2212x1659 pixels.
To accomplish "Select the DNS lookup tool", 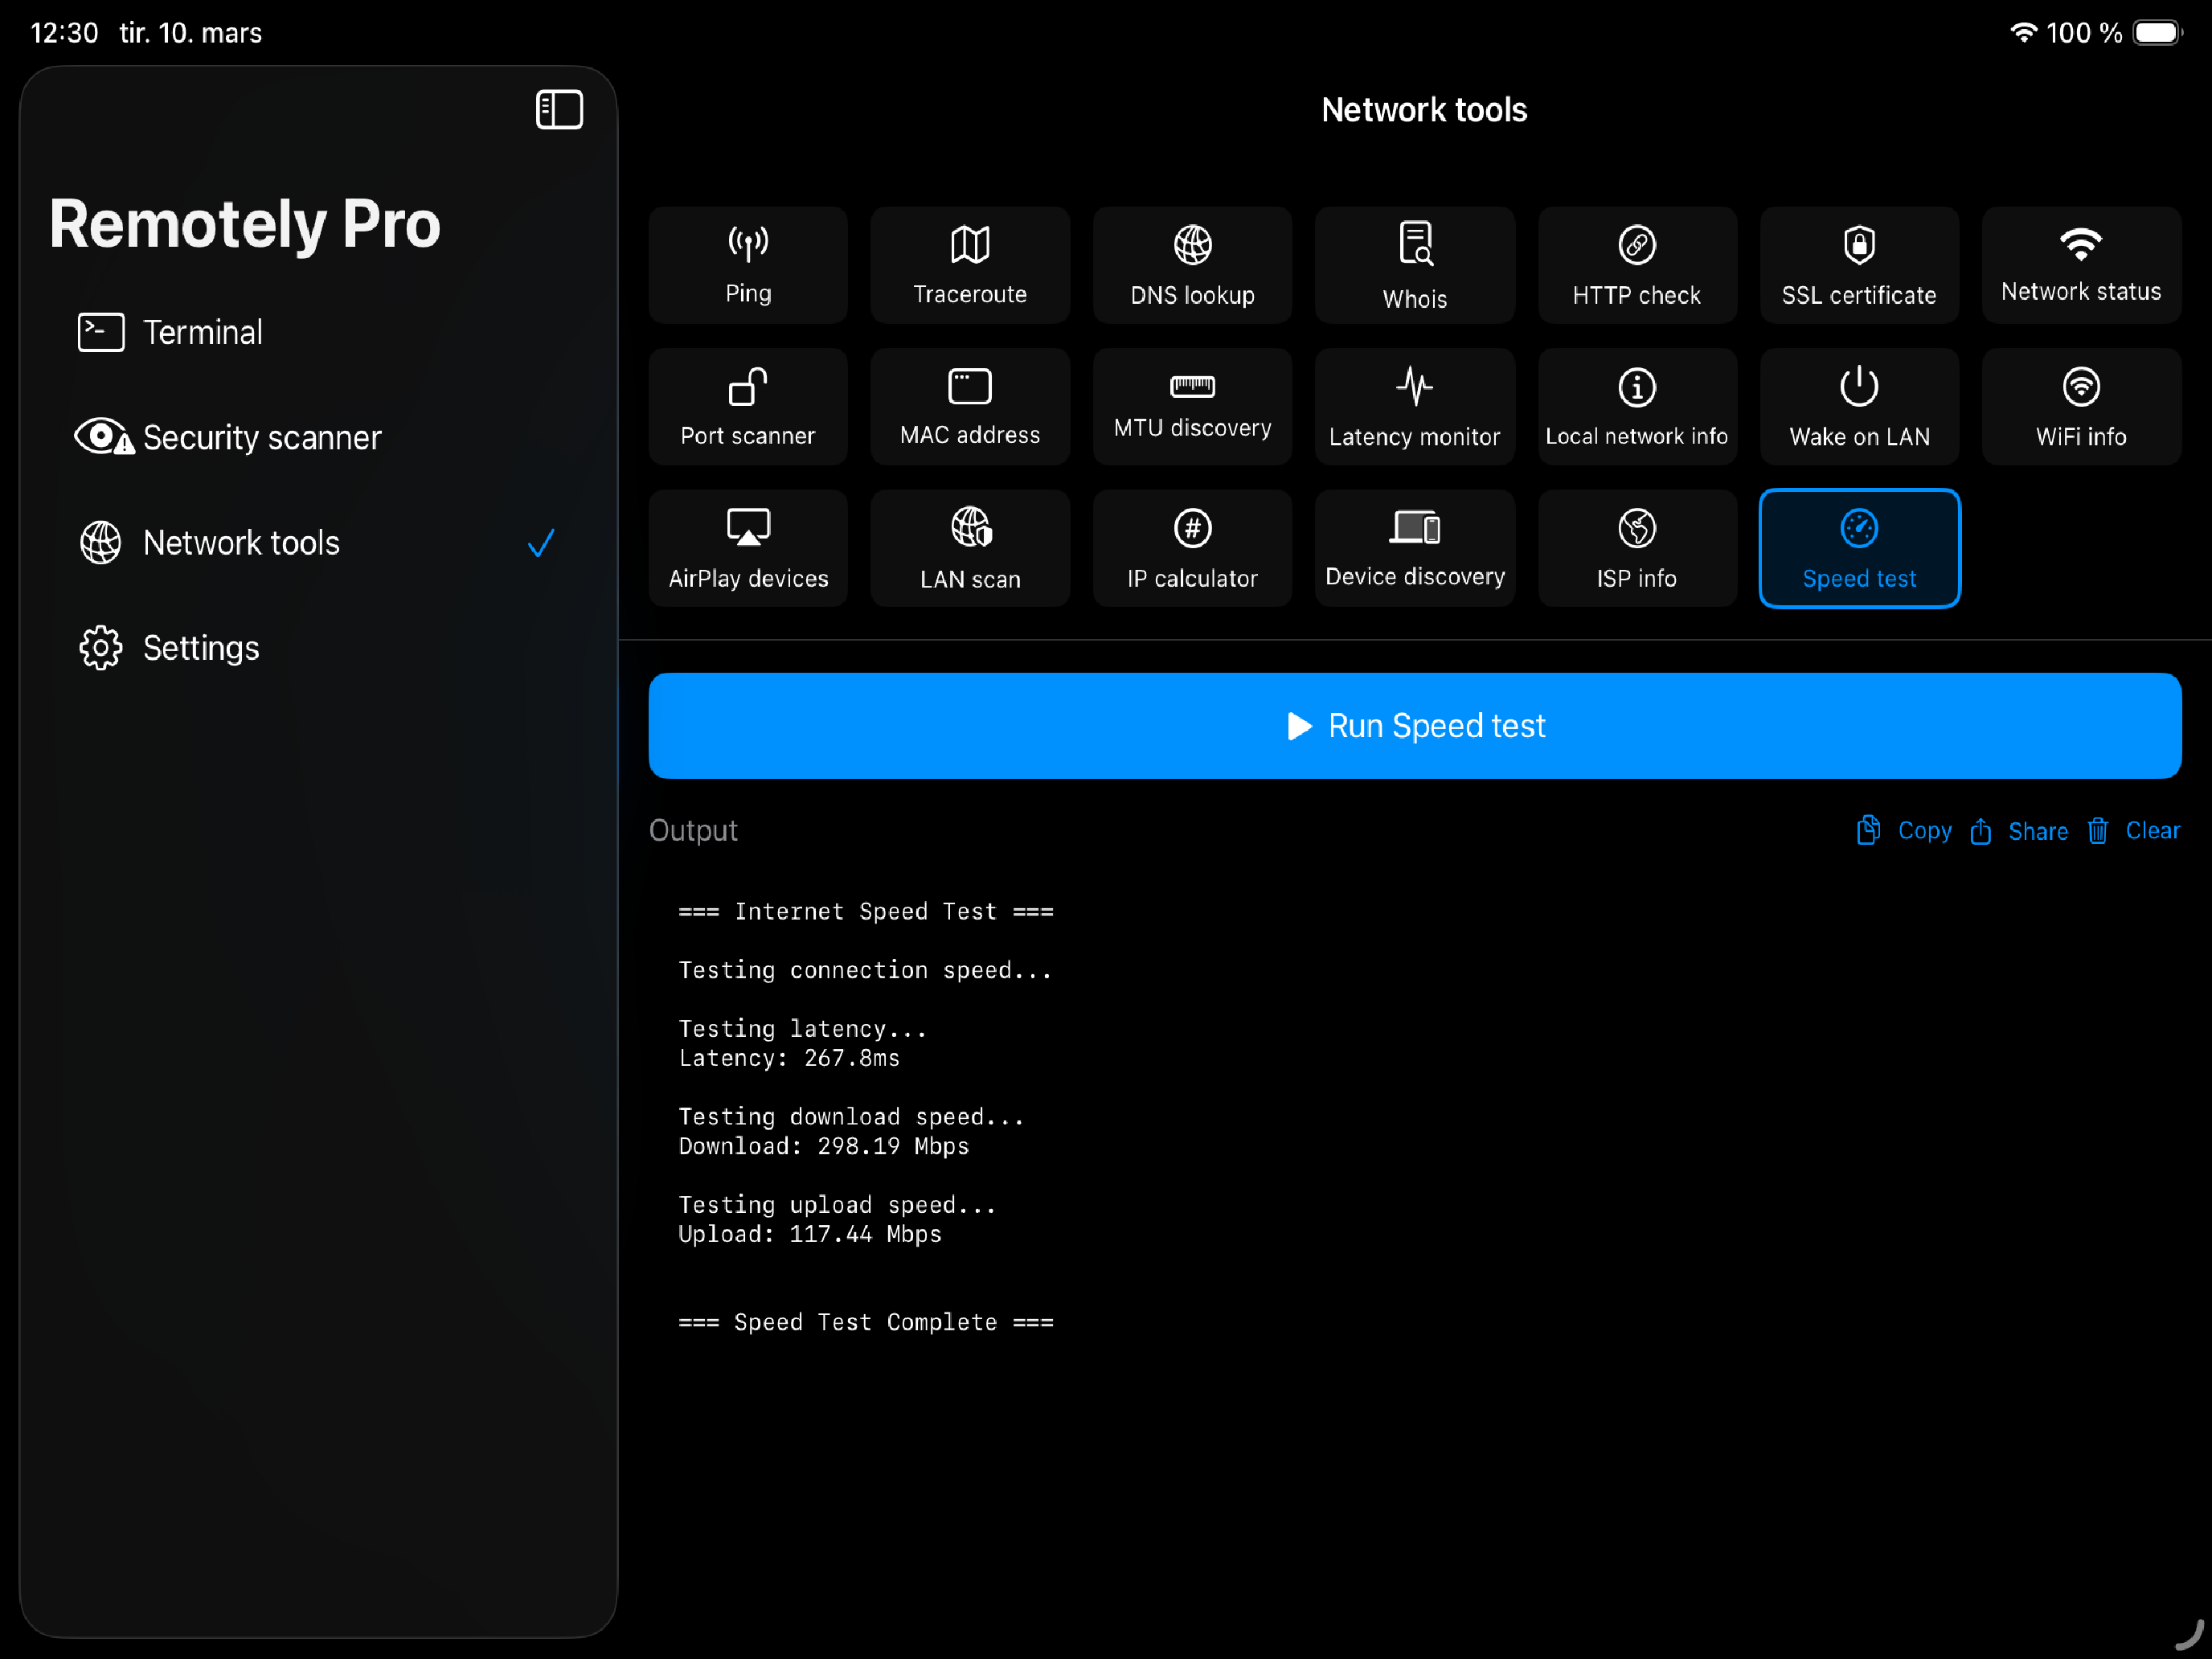I will point(1192,265).
